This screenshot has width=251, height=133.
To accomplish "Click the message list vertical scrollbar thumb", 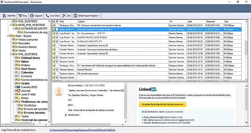I will click(x=246, y=48).
